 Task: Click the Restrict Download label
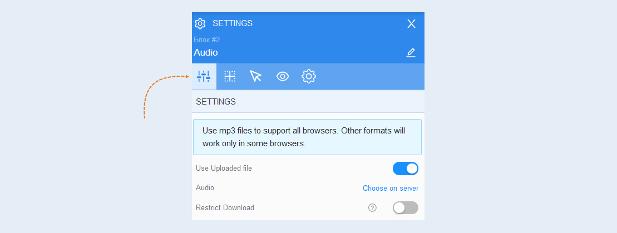[x=225, y=208]
